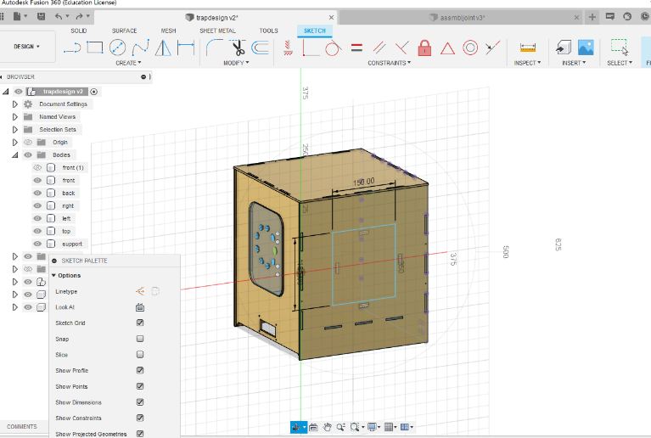The height and width of the screenshot is (438, 651).
Task: Uncheck Show Dimensions option
Action: (140, 402)
